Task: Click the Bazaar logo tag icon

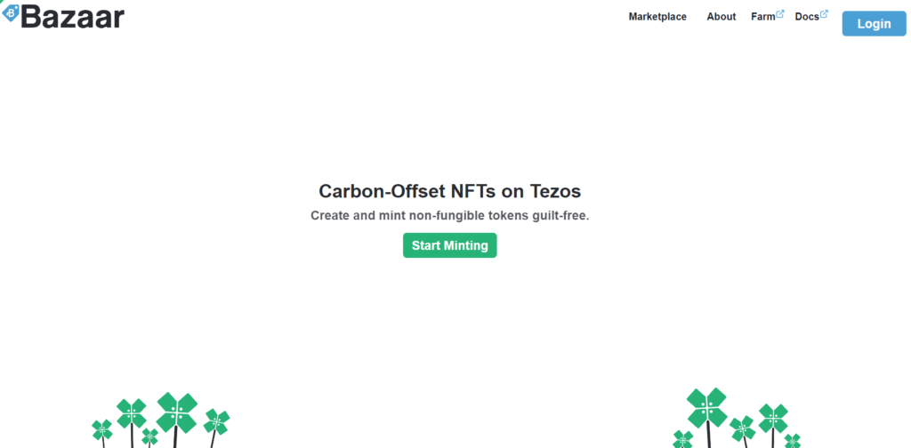Action: [11, 12]
